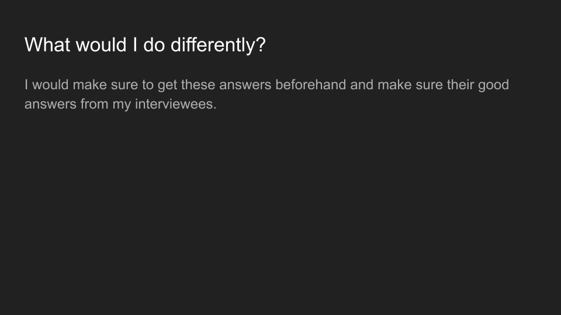561x315 pixels.
Task: Click the word "differently?" in the title
Action: click(218, 45)
